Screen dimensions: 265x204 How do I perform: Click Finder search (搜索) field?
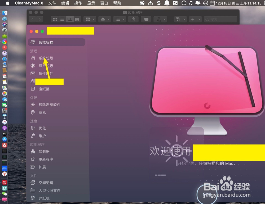pos(220,19)
